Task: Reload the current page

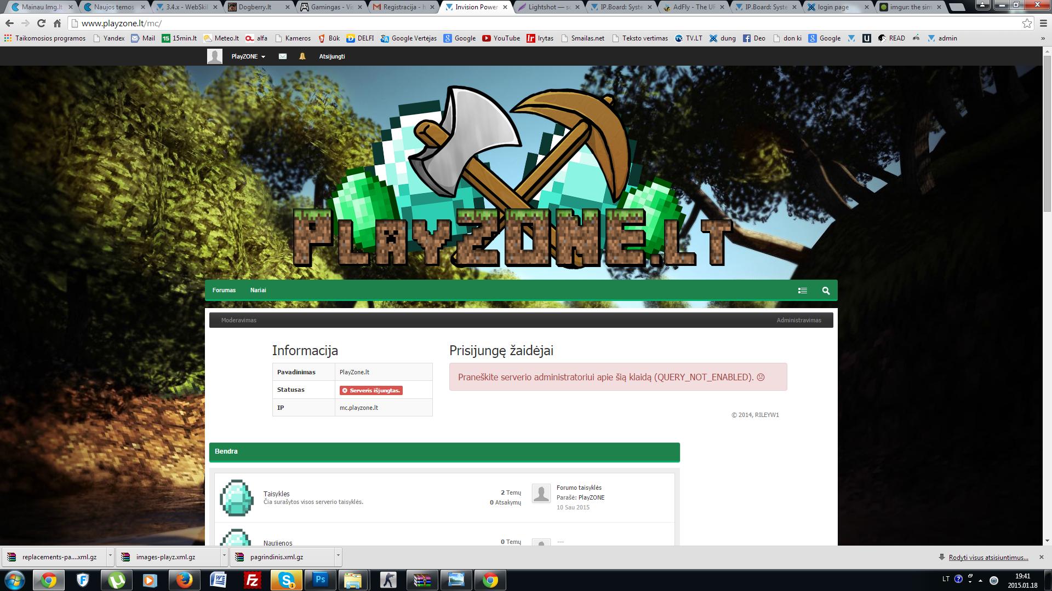Action: click(x=41, y=23)
